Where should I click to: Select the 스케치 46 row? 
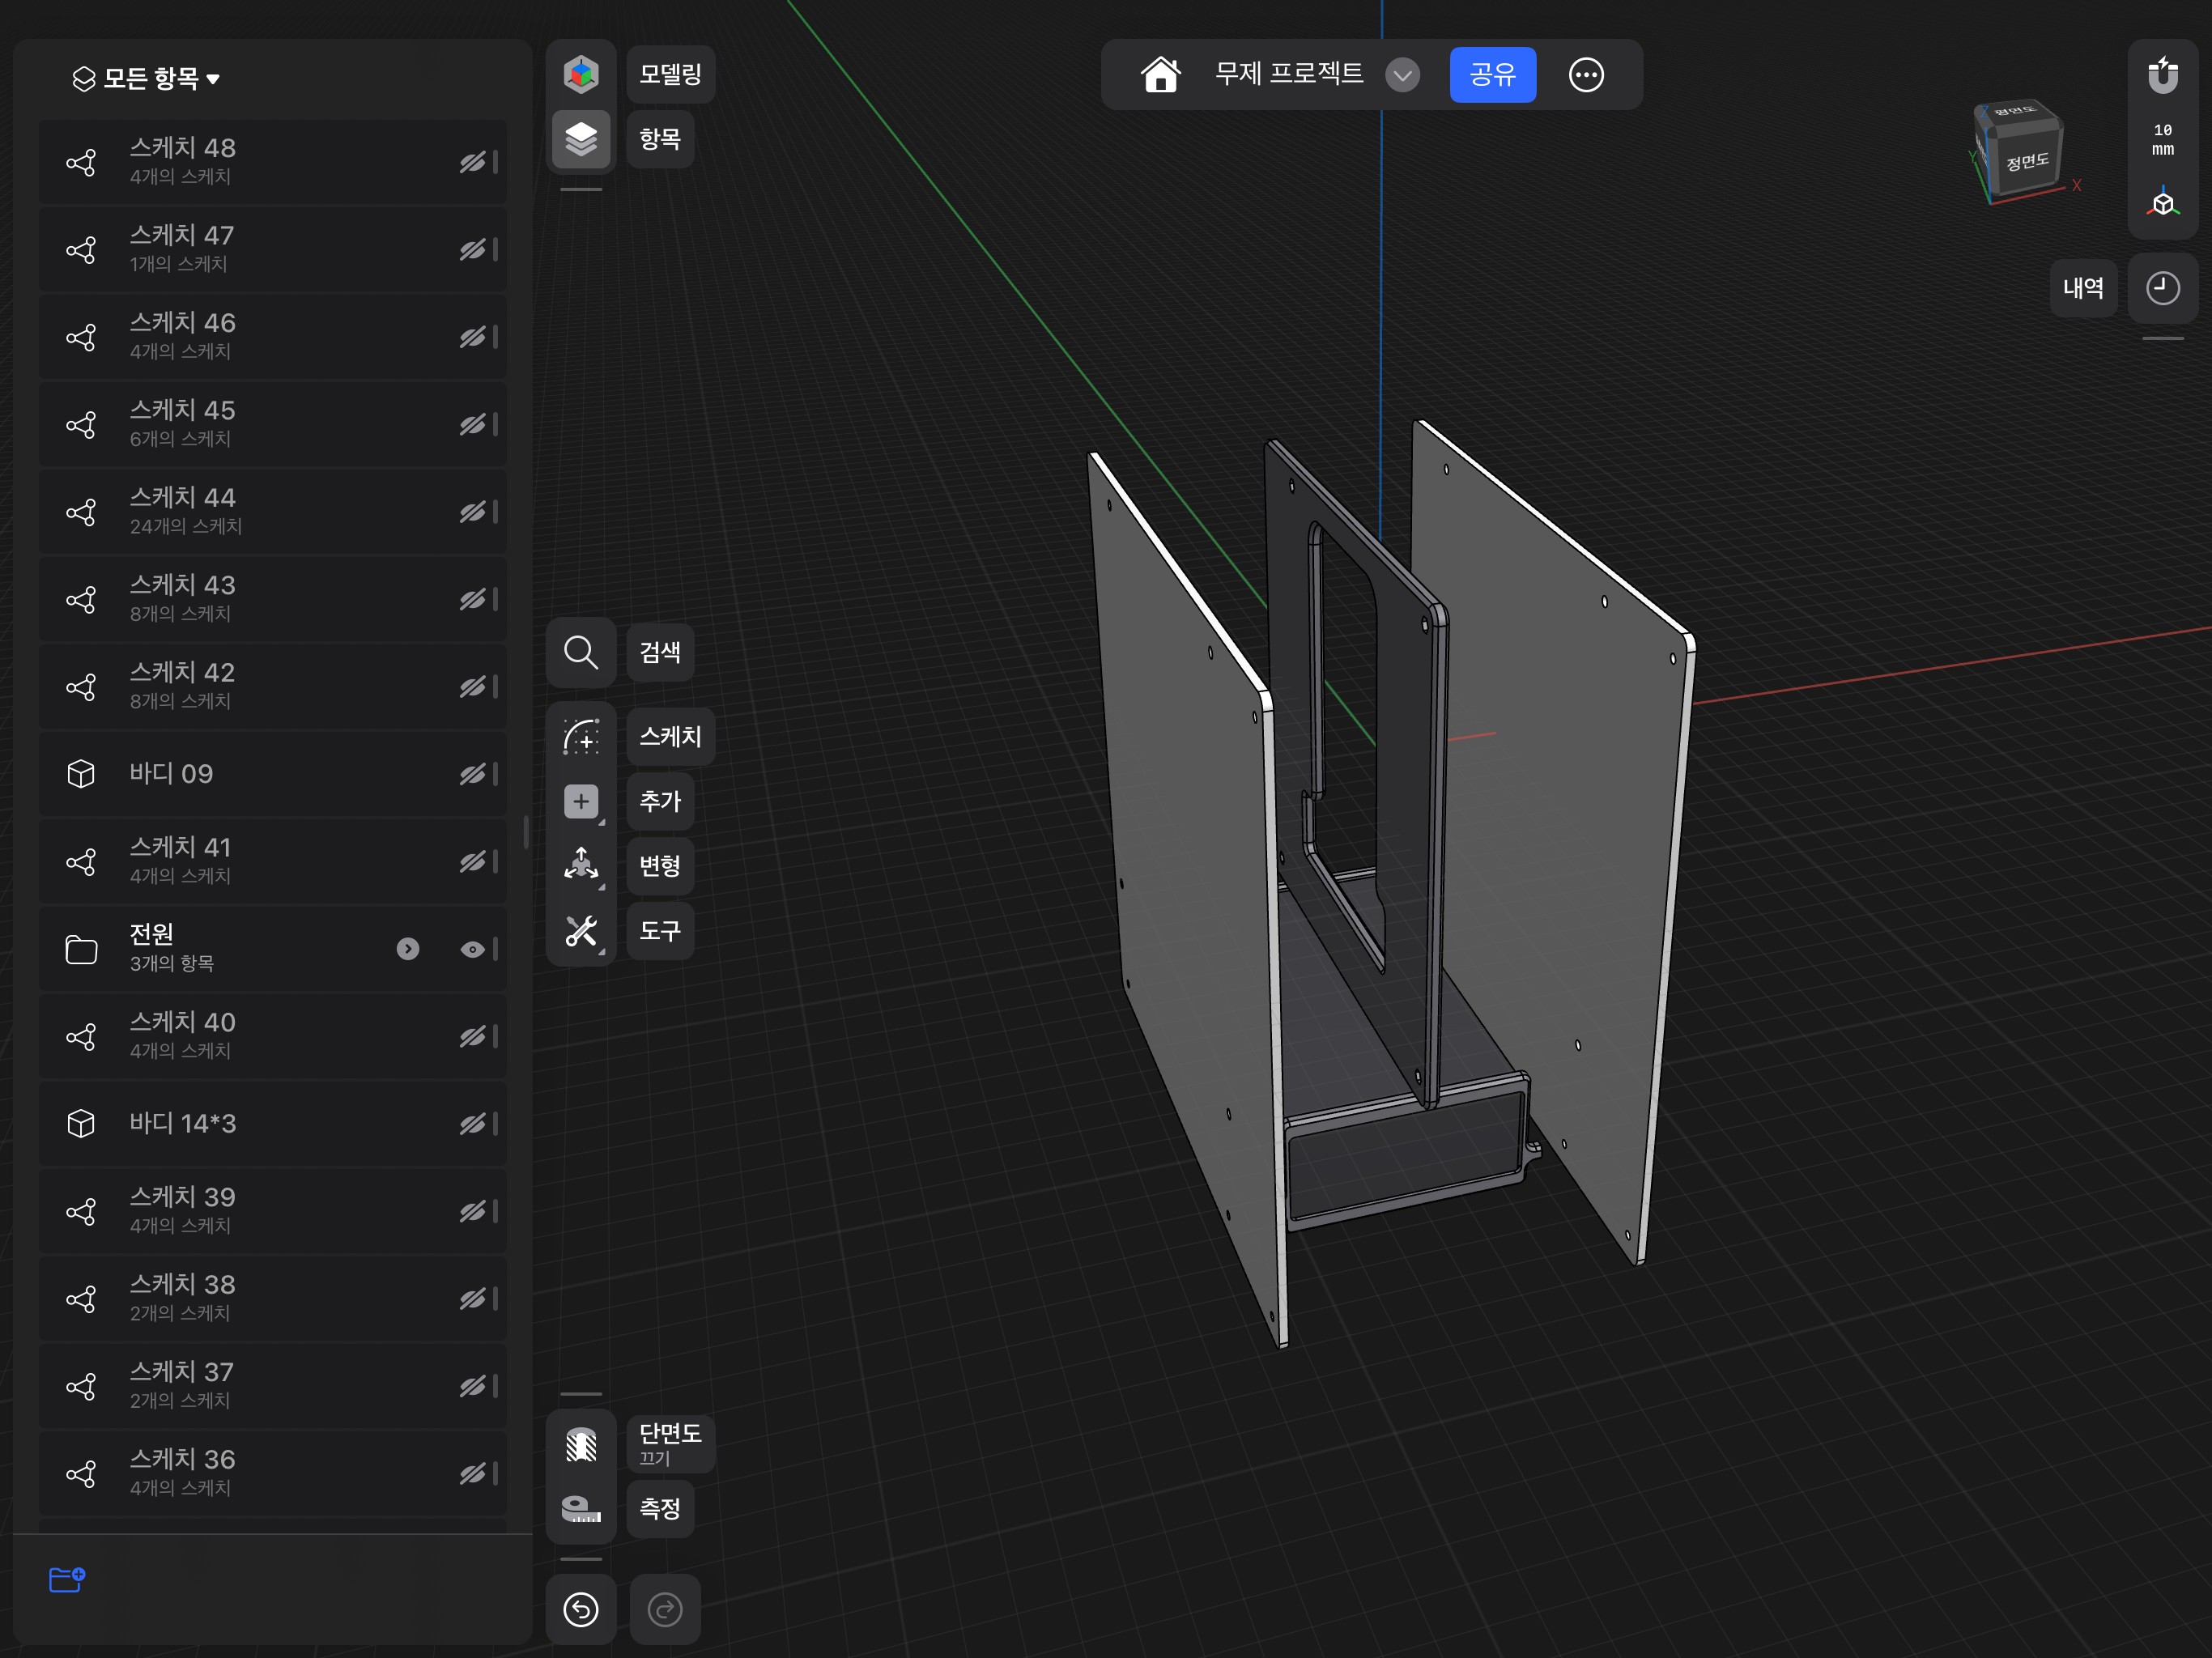(272, 337)
